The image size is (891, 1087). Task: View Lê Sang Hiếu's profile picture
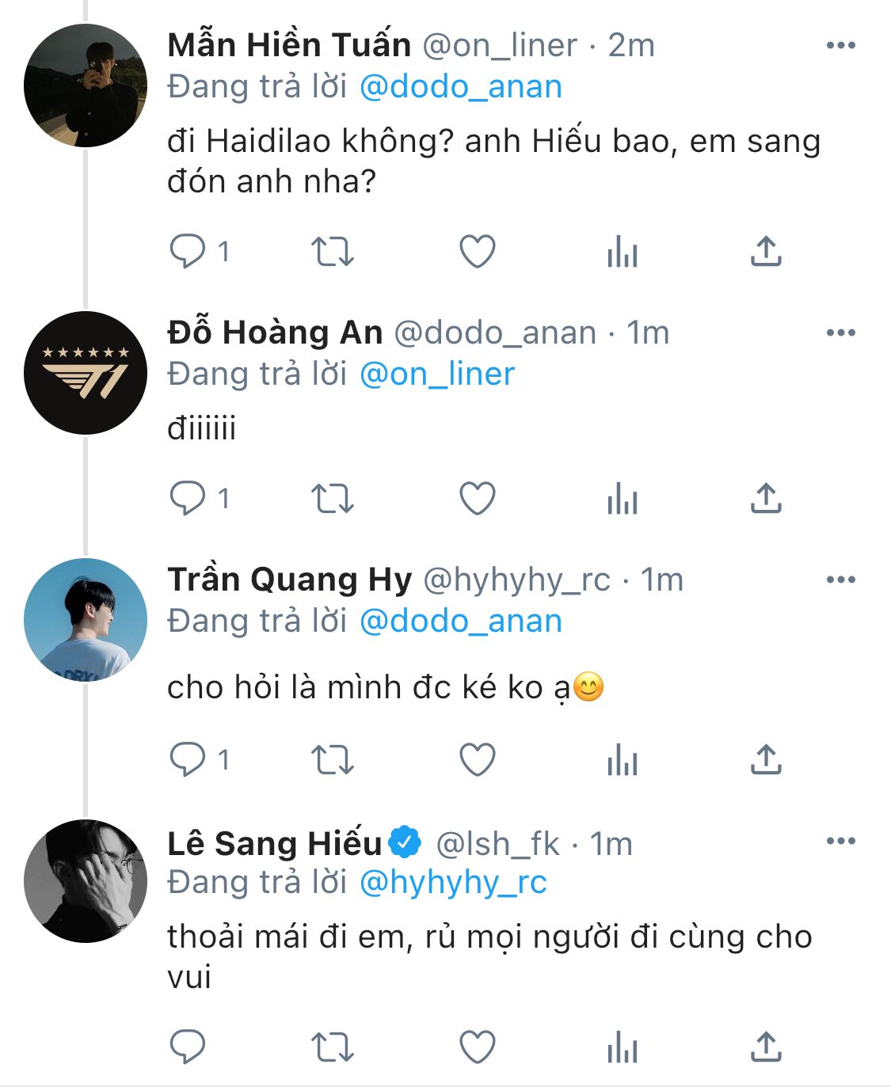[x=86, y=881]
